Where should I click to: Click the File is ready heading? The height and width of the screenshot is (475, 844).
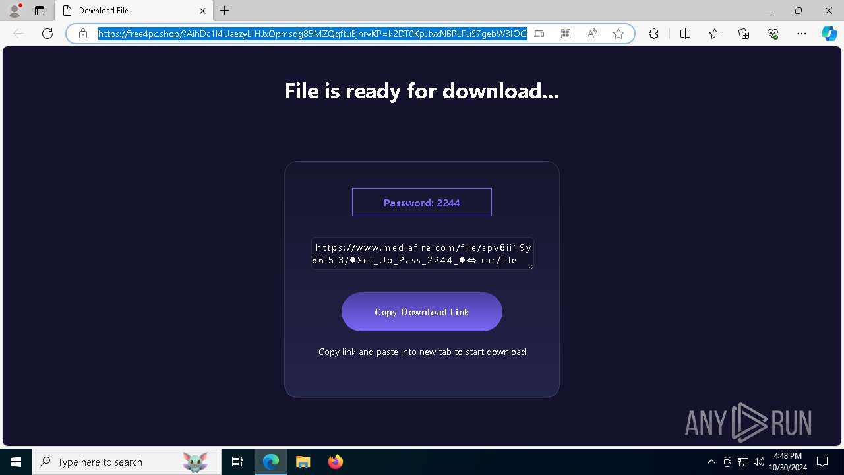click(x=422, y=91)
